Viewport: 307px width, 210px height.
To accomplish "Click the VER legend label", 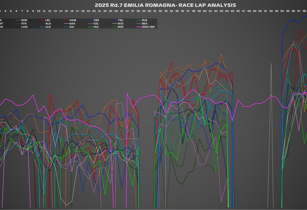I will pyautogui.click(x=96, y=20).
